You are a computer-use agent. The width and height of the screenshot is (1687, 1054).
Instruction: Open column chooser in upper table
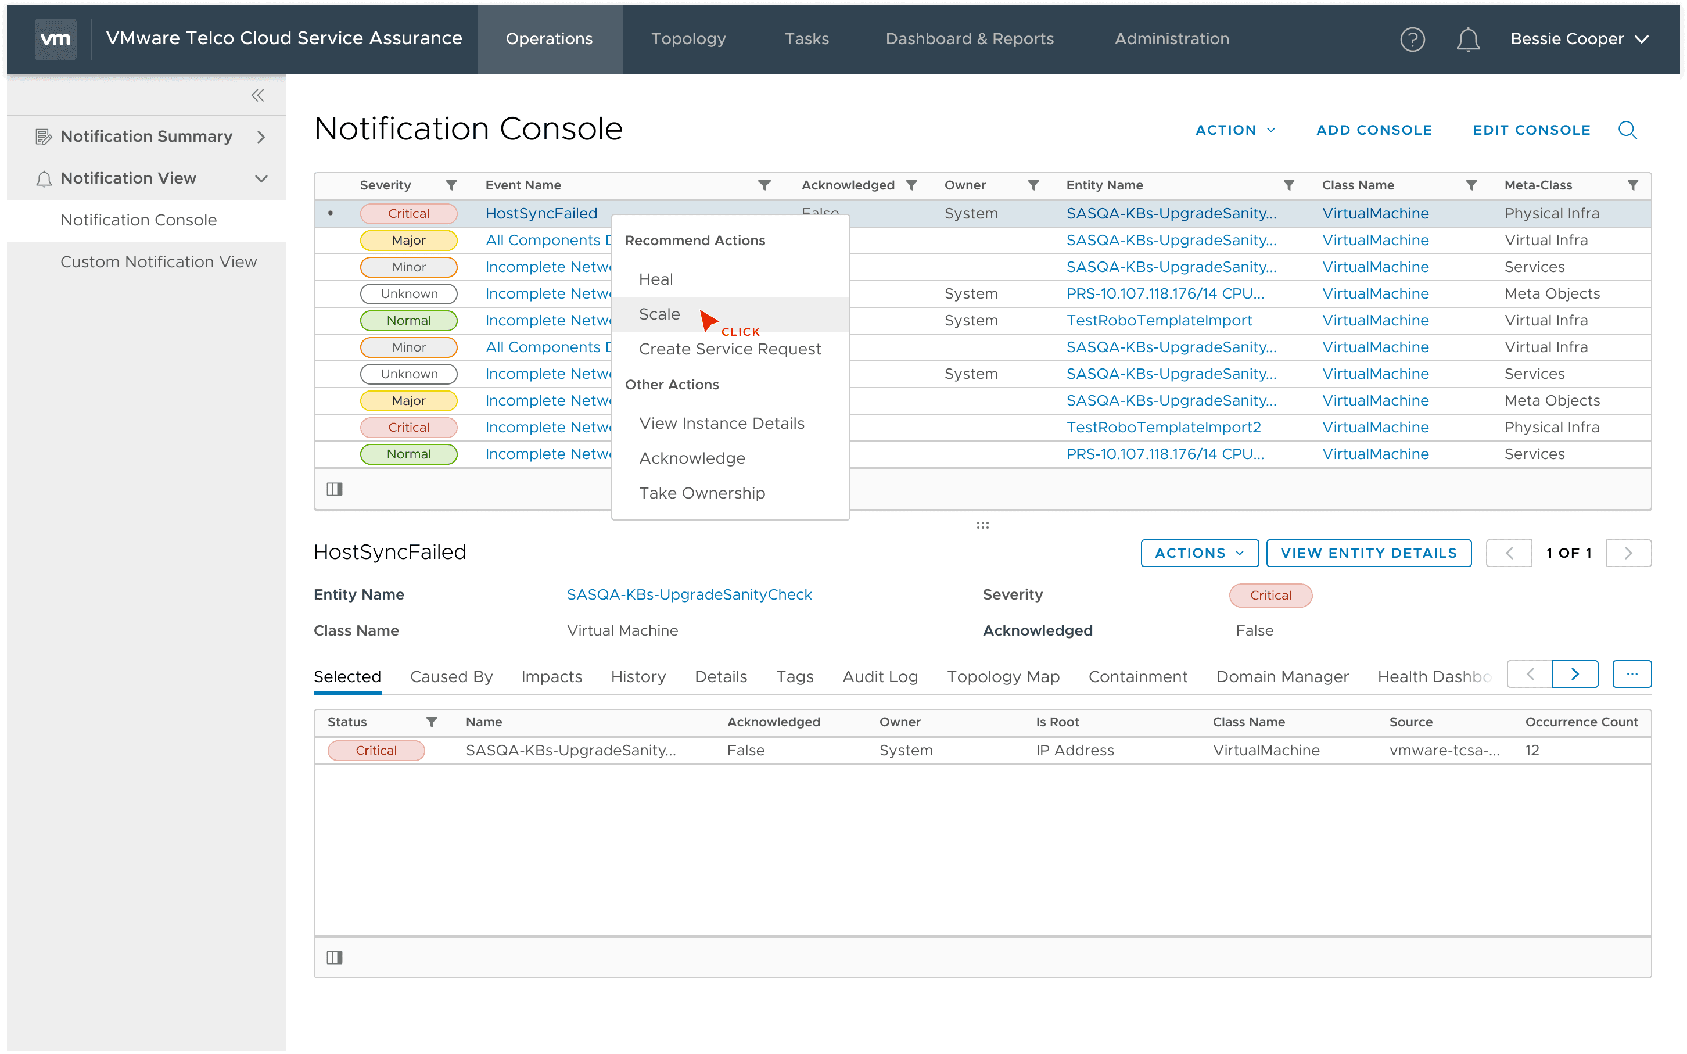335,489
